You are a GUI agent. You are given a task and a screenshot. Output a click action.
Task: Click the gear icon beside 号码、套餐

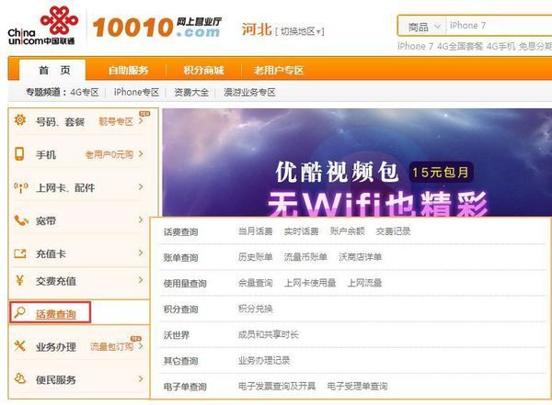20,120
